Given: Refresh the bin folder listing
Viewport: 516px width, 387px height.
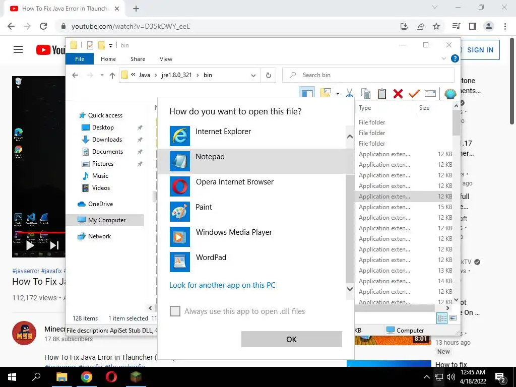Looking at the screenshot, I should pos(269,75).
